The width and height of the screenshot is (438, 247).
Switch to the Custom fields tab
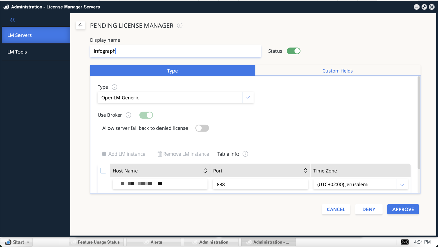tap(337, 71)
